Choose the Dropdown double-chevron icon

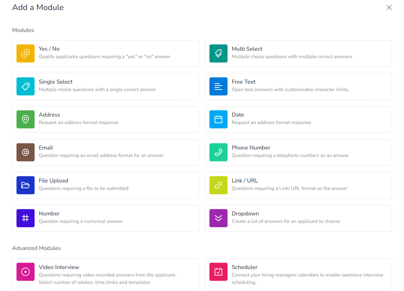(x=218, y=218)
